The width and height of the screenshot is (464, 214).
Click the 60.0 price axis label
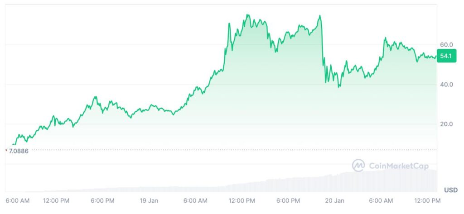pos(446,45)
